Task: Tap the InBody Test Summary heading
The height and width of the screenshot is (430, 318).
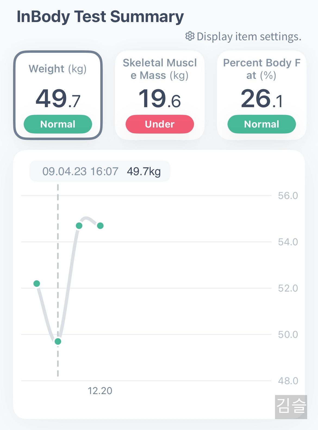Action: coord(100,17)
